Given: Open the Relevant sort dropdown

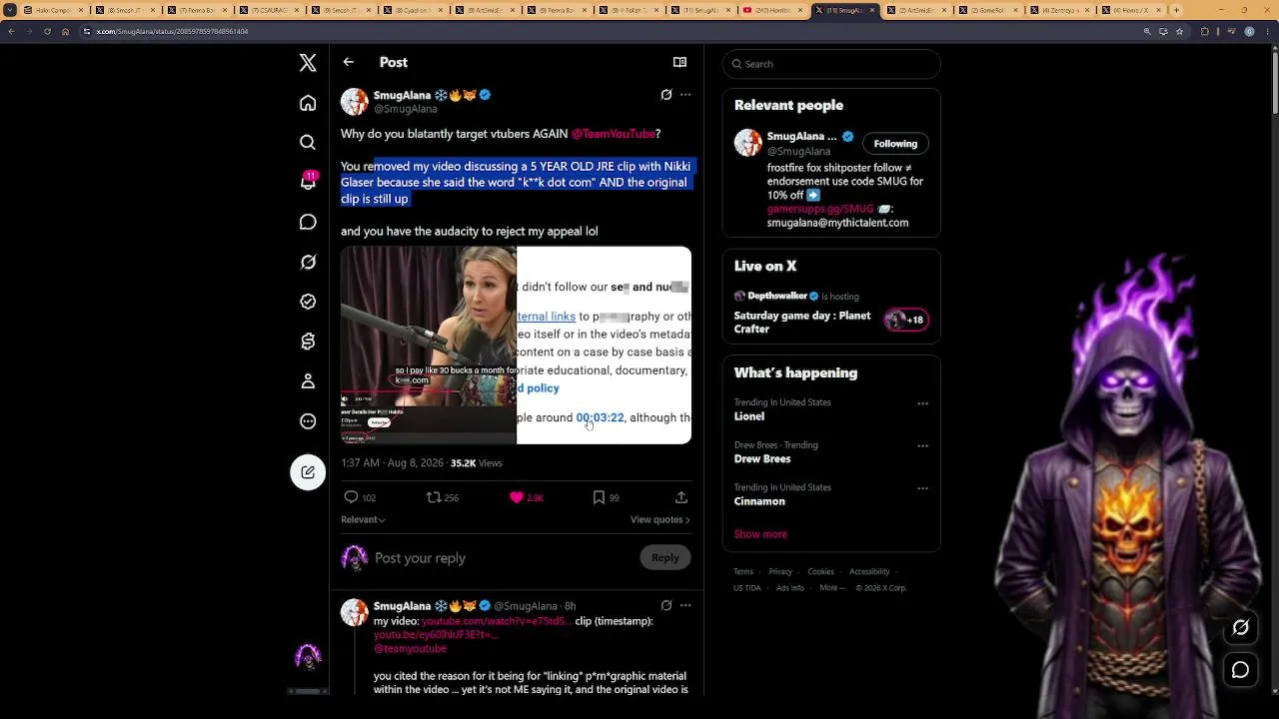Looking at the screenshot, I should 363,519.
